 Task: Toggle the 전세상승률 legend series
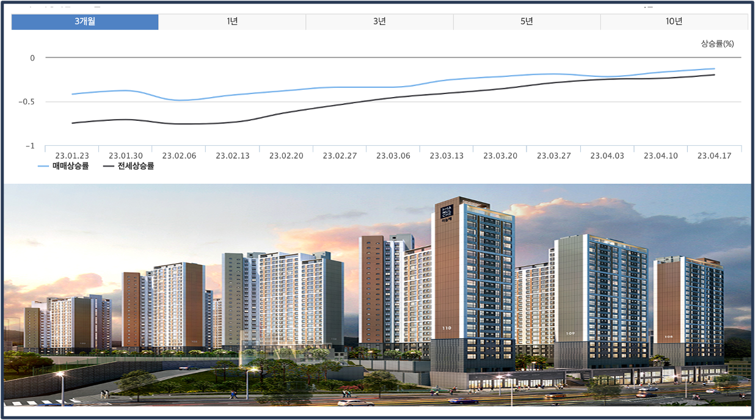coord(128,166)
